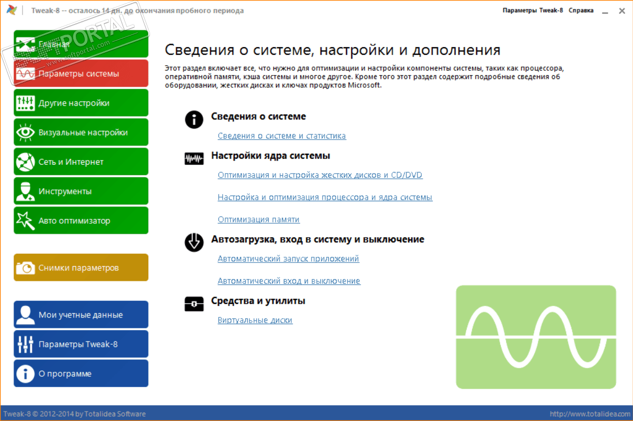Viewport: 633px width, 421px height.
Task: Open Настройка и оптимизация процессора link
Action: [x=325, y=197]
